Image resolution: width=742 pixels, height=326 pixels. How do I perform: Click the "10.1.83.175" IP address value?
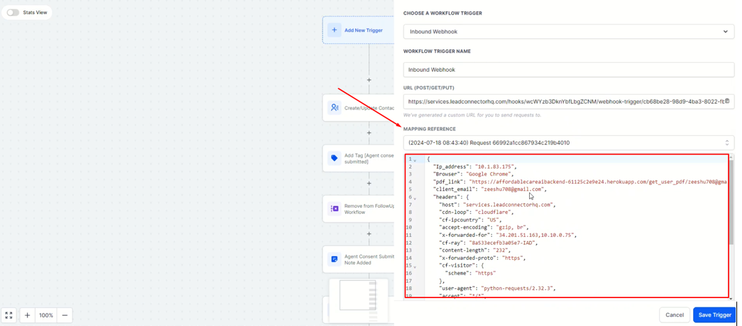495,166
